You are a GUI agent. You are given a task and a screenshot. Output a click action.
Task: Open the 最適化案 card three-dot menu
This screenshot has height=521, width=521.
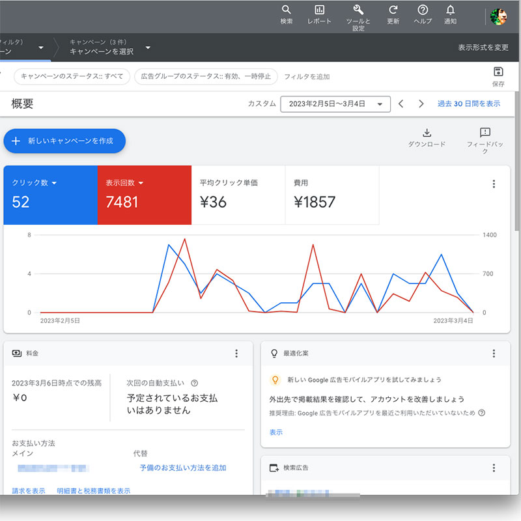pyautogui.click(x=494, y=353)
